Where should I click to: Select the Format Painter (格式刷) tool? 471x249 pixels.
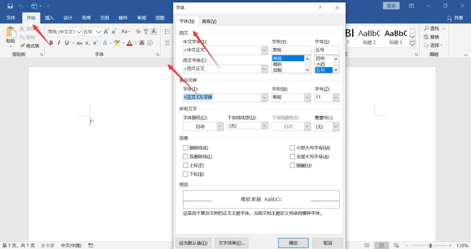tap(29, 46)
